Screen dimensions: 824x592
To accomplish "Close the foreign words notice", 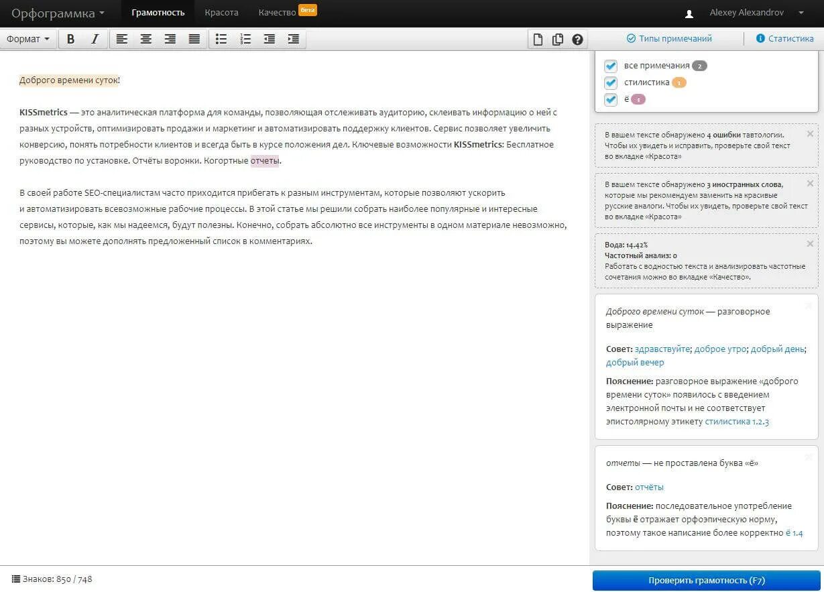I will pos(809,183).
